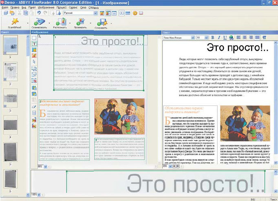Expand the Scan&Read button arrow
This screenshot has height=201, width=278.
[x=28, y=23]
